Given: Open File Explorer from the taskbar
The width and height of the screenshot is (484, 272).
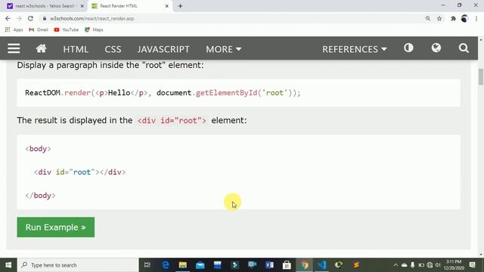Looking at the screenshot, I should tap(183, 265).
